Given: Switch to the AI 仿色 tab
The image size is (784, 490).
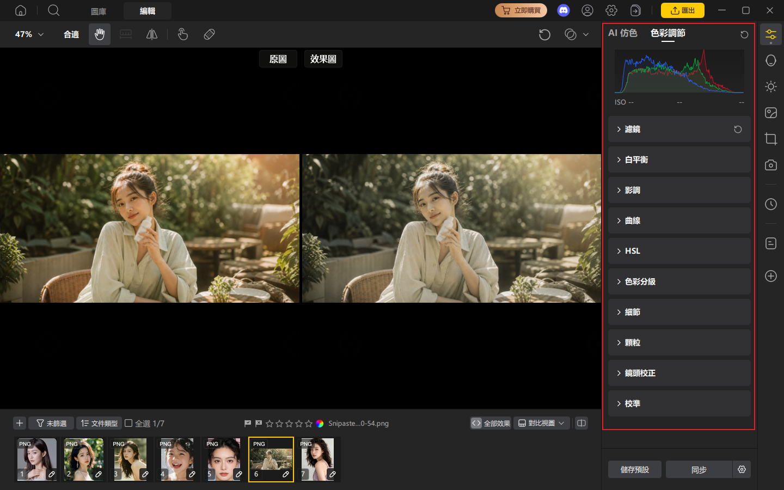Looking at the screenshot, I should pos(623,33).
